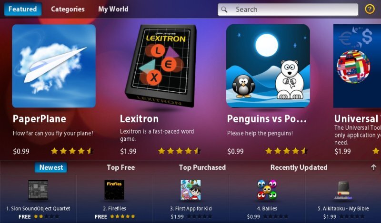
Task: Show the Top Purchased list
Action: [202, 167]
